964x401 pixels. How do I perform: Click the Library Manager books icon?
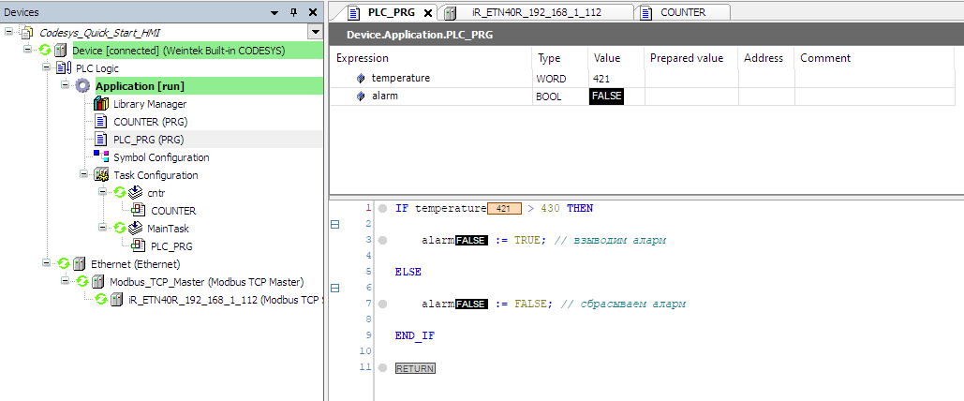(101, 104)
